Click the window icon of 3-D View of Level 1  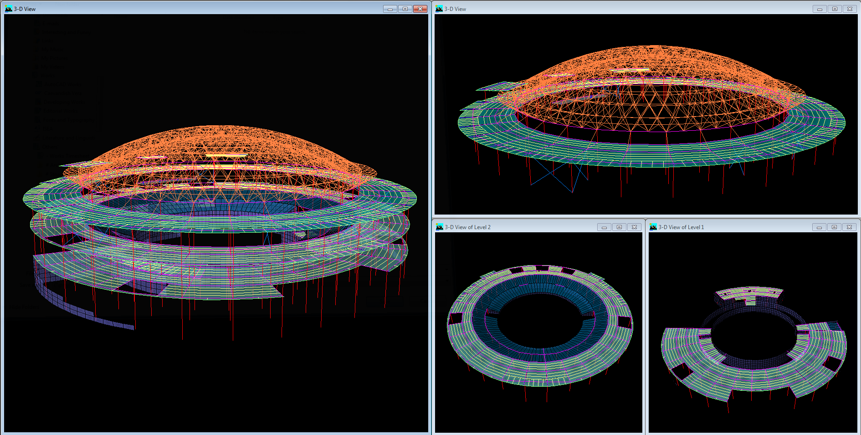(x=653, y=227)
